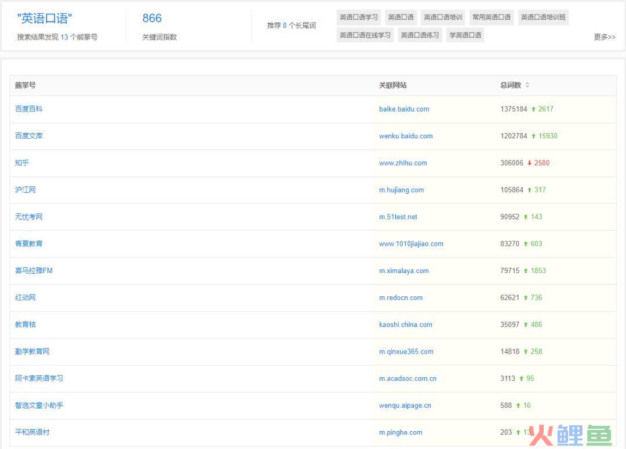Open the 红动网 entry

[25, 297]
